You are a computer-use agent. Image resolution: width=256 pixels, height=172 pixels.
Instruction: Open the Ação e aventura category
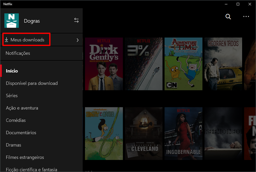coord(22,108)
